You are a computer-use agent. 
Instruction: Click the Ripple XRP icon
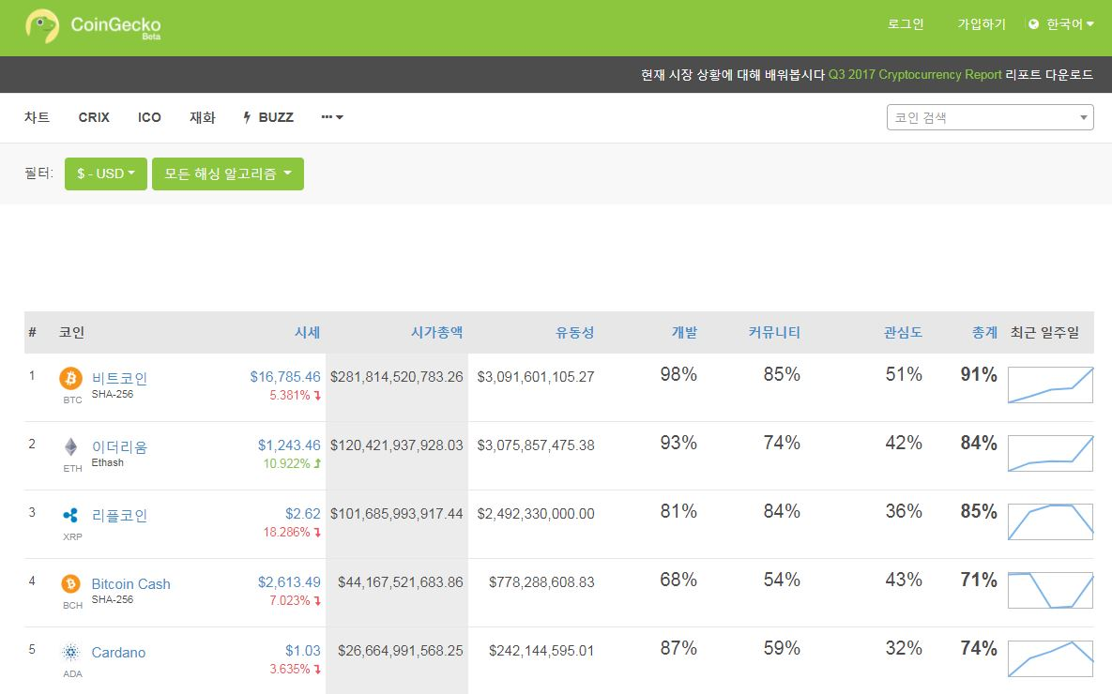coord(71,516)
